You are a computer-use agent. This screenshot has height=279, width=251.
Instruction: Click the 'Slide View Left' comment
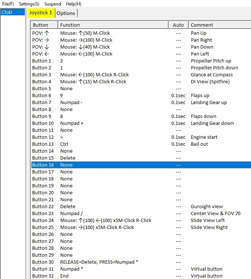208,221
